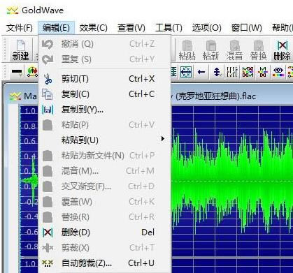This screenshot has width=293, height=273.
Task: Click the fit-selection arrows icon in effects toolbar
Action: tap(186, 72)
